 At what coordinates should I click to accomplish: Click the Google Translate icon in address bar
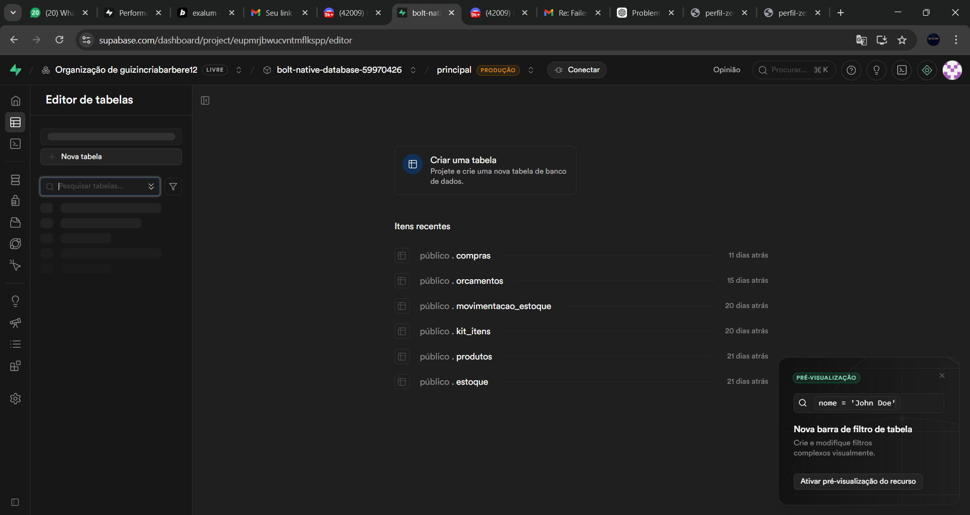coord(861,40)
